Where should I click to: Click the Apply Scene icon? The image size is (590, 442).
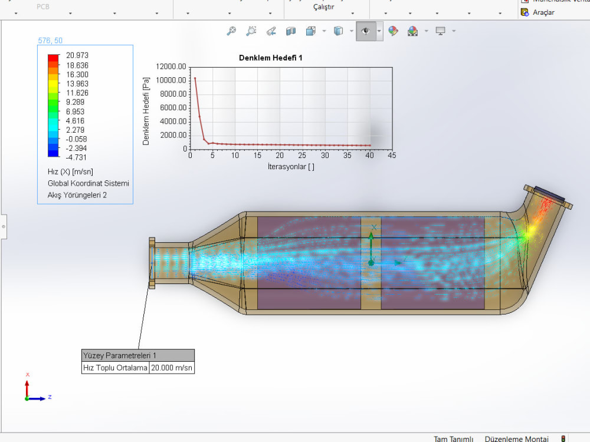(412, 31)
